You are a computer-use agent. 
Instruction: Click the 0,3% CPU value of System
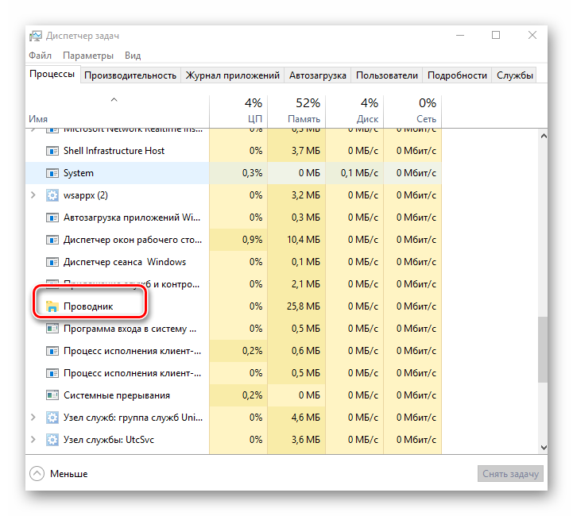coord(252,173)
